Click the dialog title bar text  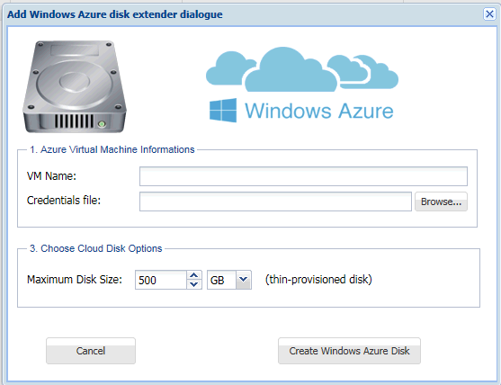pos(115,14)
